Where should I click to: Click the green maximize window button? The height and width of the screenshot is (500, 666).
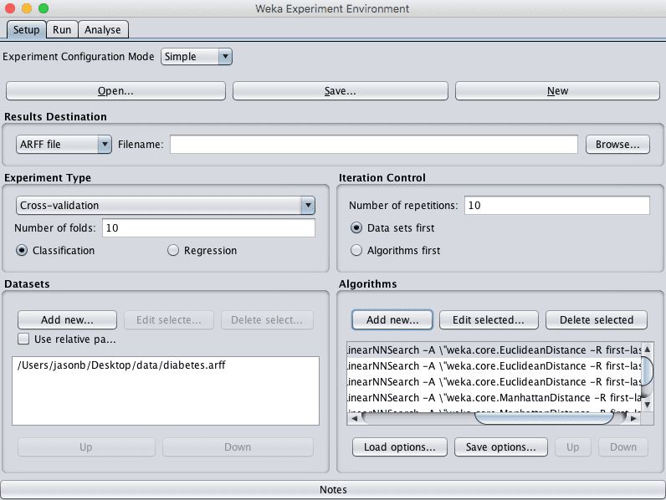[44, 8]
